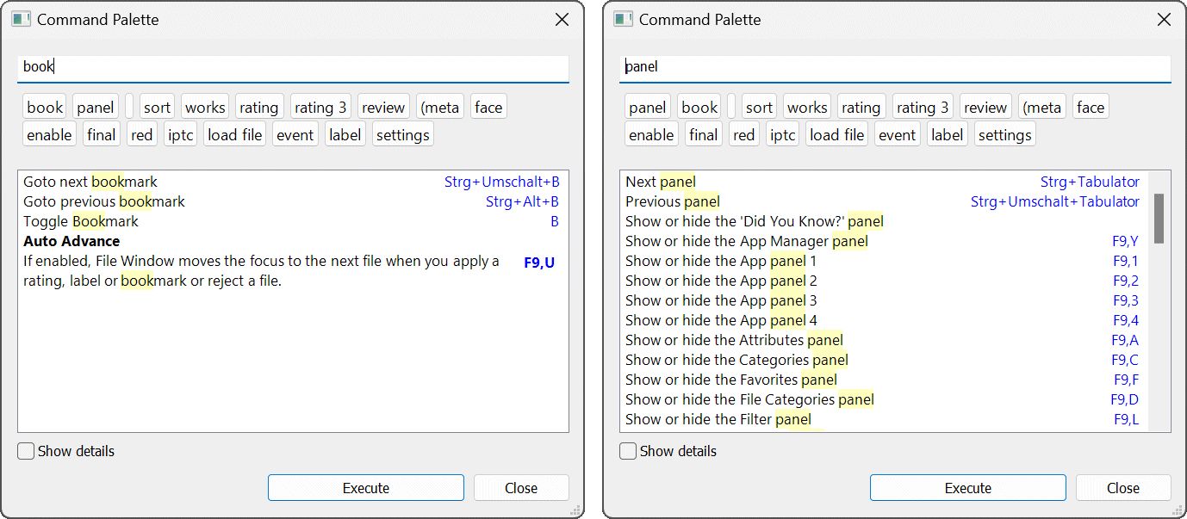The height and width of the screenshot is (519, 1187).
Task: Click the app icon in left Command Palette title bar
Action: [21, 19]
